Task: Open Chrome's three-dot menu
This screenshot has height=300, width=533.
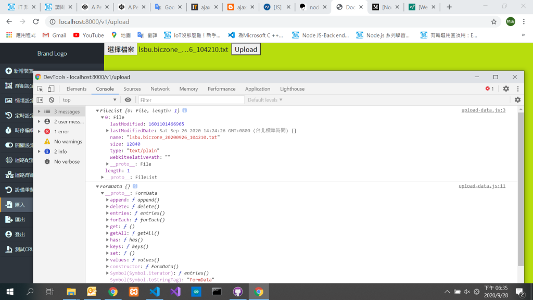Action: click(524, 22)
